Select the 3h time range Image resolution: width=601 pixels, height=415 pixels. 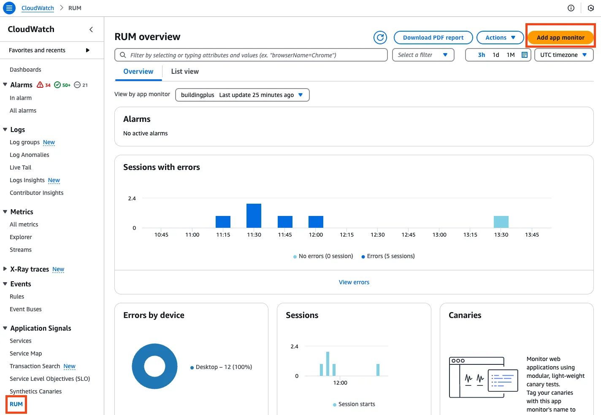481,55
